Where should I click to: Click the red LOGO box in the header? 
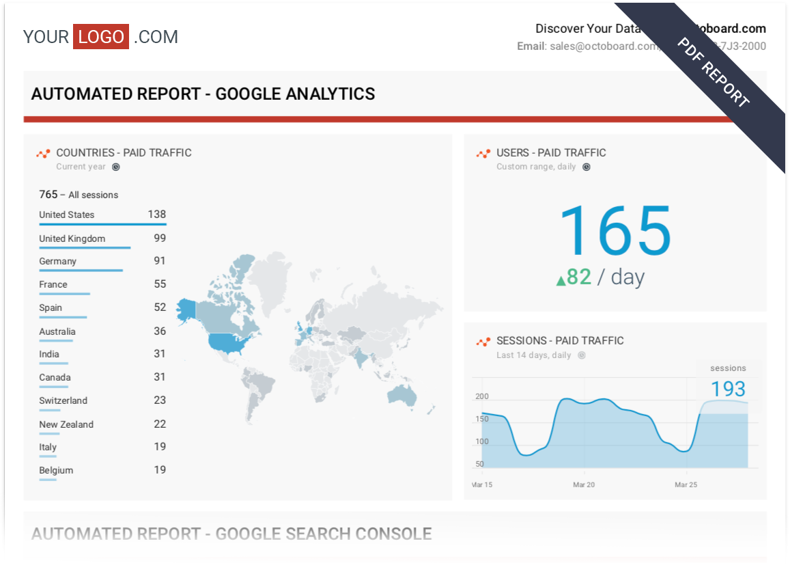[x=101, y=37]
